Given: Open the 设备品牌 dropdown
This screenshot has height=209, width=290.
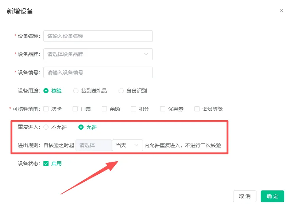Looking at the screenshot, I should click(x=98, y=54).
